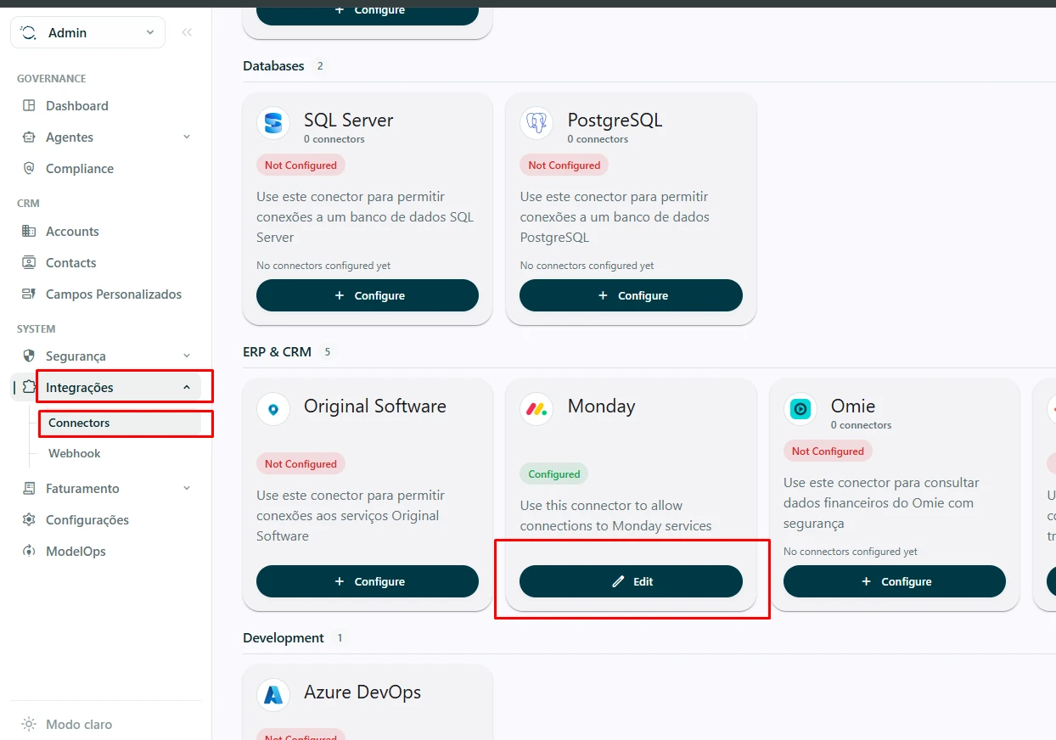The width and height of the screenshot is (1056, 740).
Task: Collapse the Integrações submenu chevron
Action: (x=187, y=388)
